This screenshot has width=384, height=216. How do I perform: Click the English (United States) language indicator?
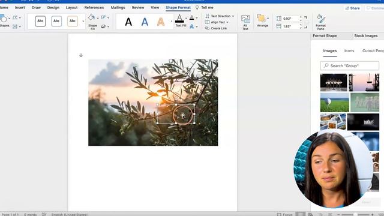pyautogui.click(x=70, y=214)
